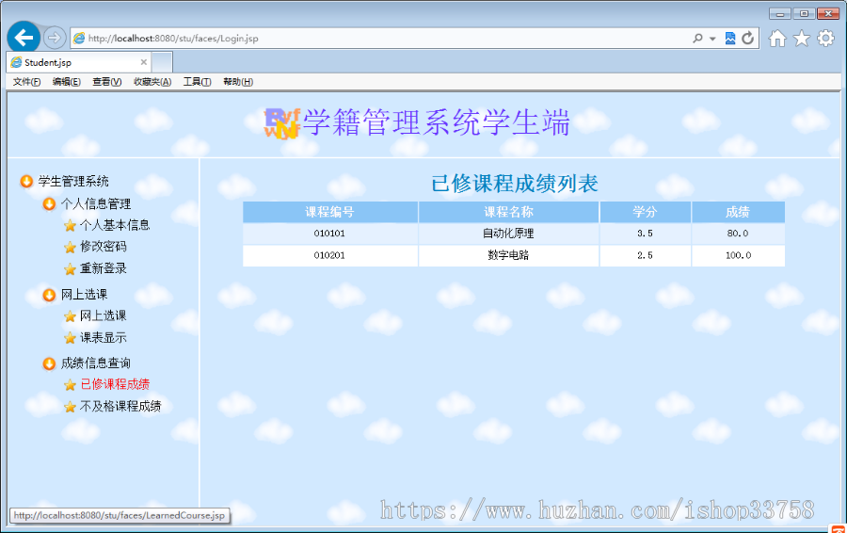Open browser tools gear icon
Screen dimensions: 847x533
825,39
